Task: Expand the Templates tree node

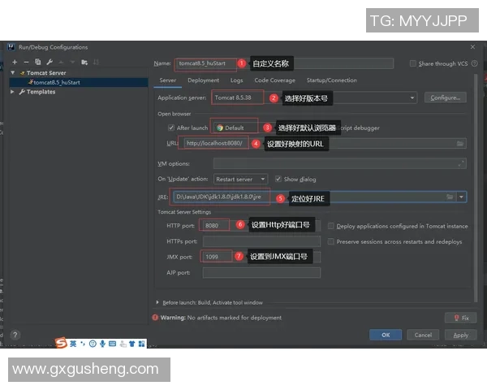Action: click(x=13, y=92)
